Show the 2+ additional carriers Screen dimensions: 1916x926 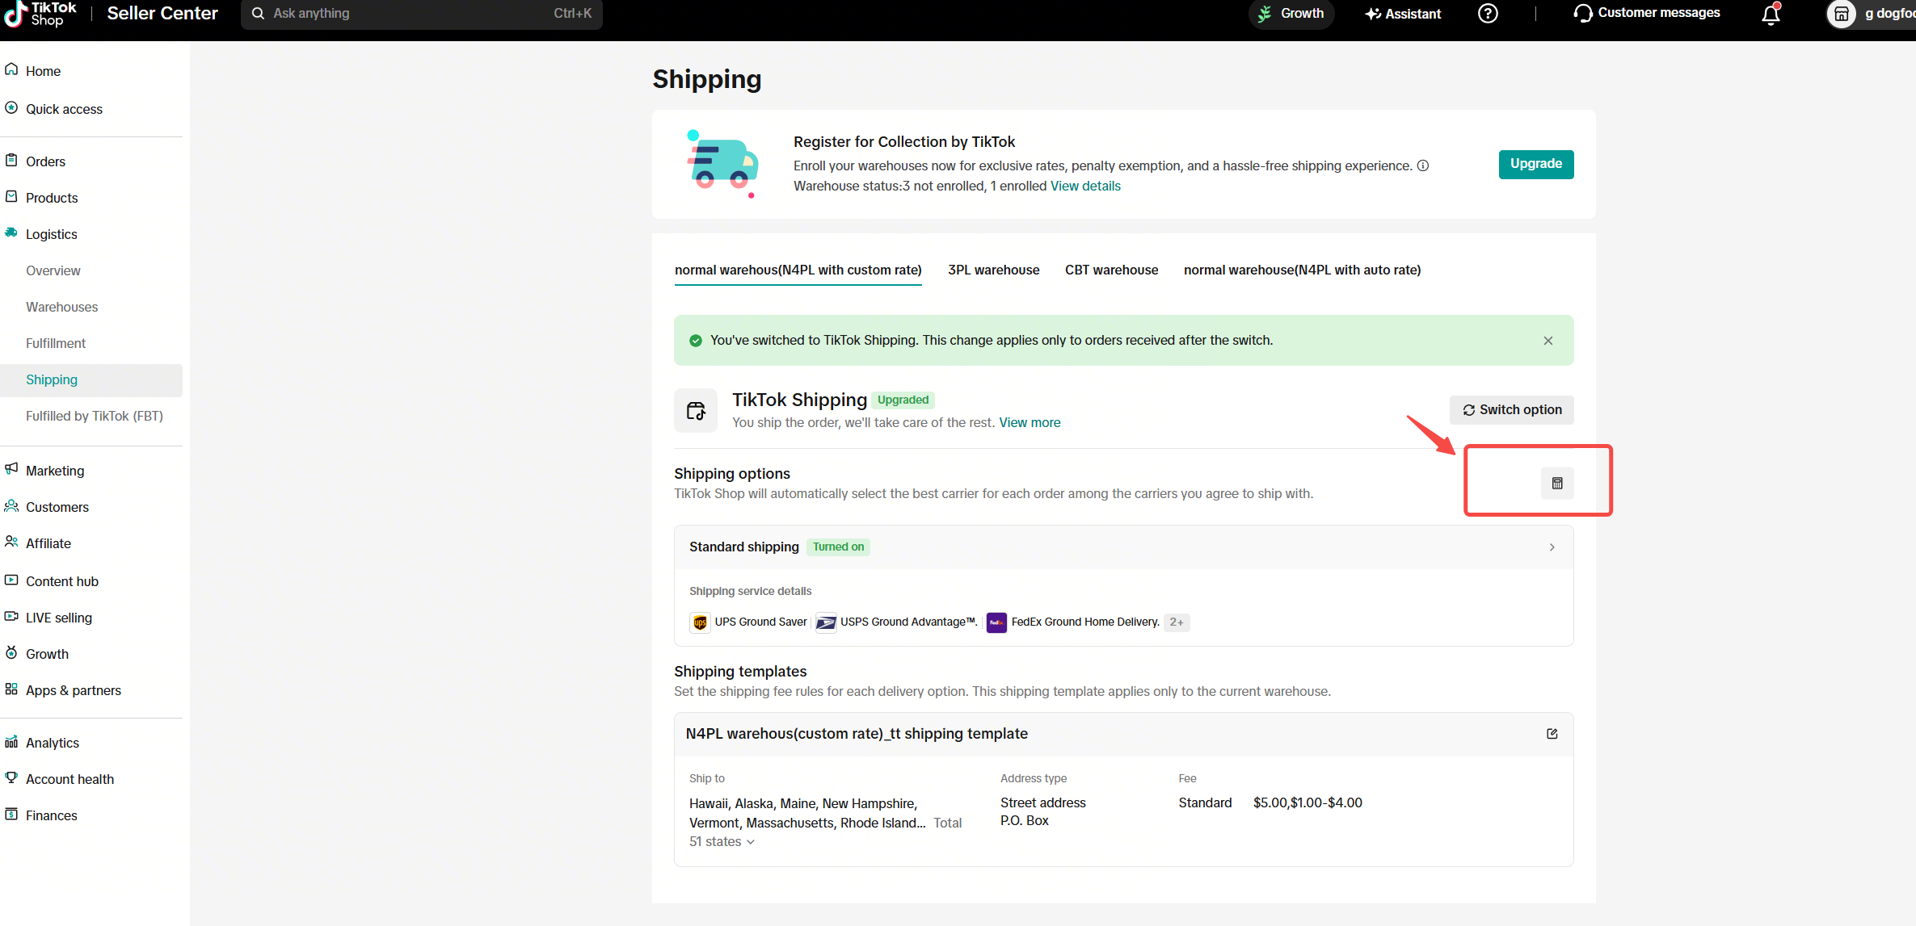pyautogui.click(x=1177, y=622)
